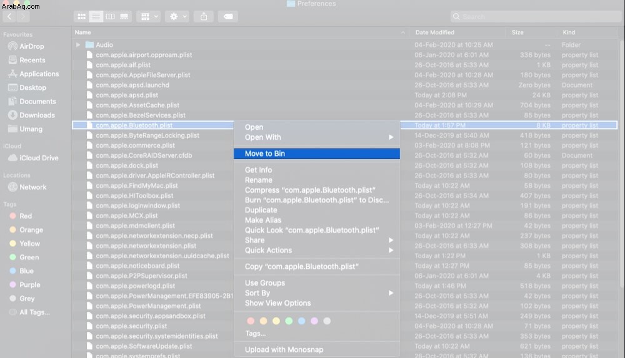Screen dimensions: 625x358
Task: Select the Orange tag in sidebar
Action: [26, 230]
